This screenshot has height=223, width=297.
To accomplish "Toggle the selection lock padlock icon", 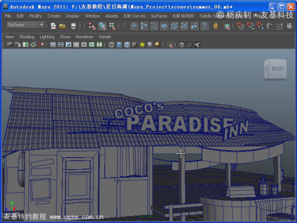I will click(x=215, y=26).
